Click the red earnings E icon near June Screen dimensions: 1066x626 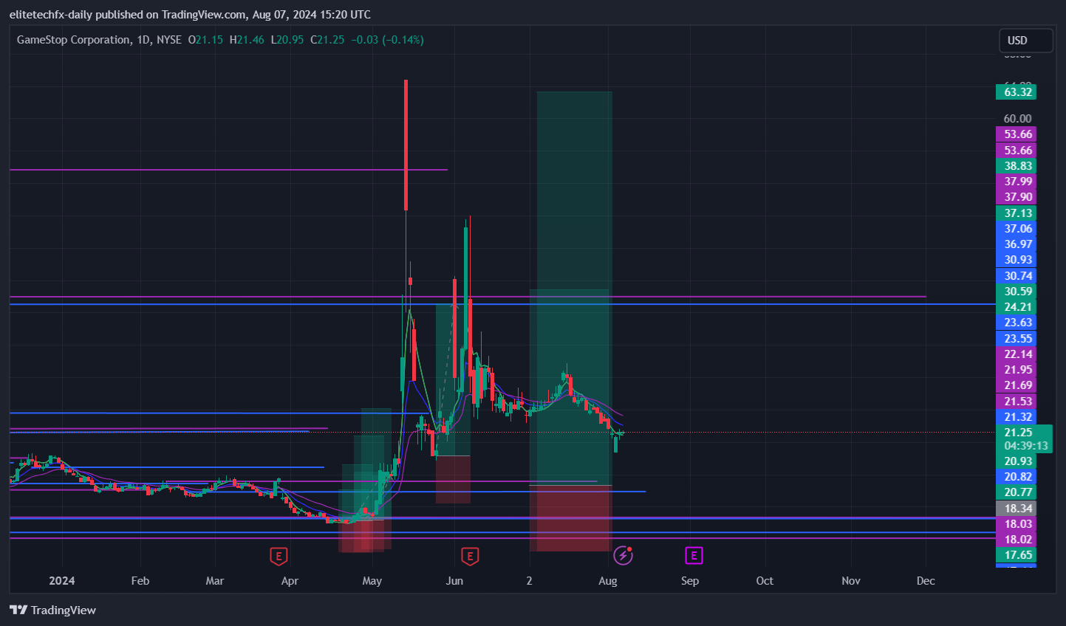coord(469,556)
